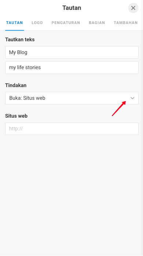Click the red arrow annotation
Screen dimensions: 143x256
(x=119, y=108)
